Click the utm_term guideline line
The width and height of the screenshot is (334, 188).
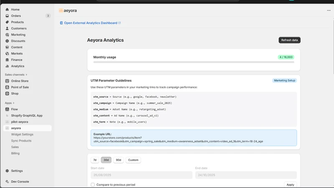point(120,122)
